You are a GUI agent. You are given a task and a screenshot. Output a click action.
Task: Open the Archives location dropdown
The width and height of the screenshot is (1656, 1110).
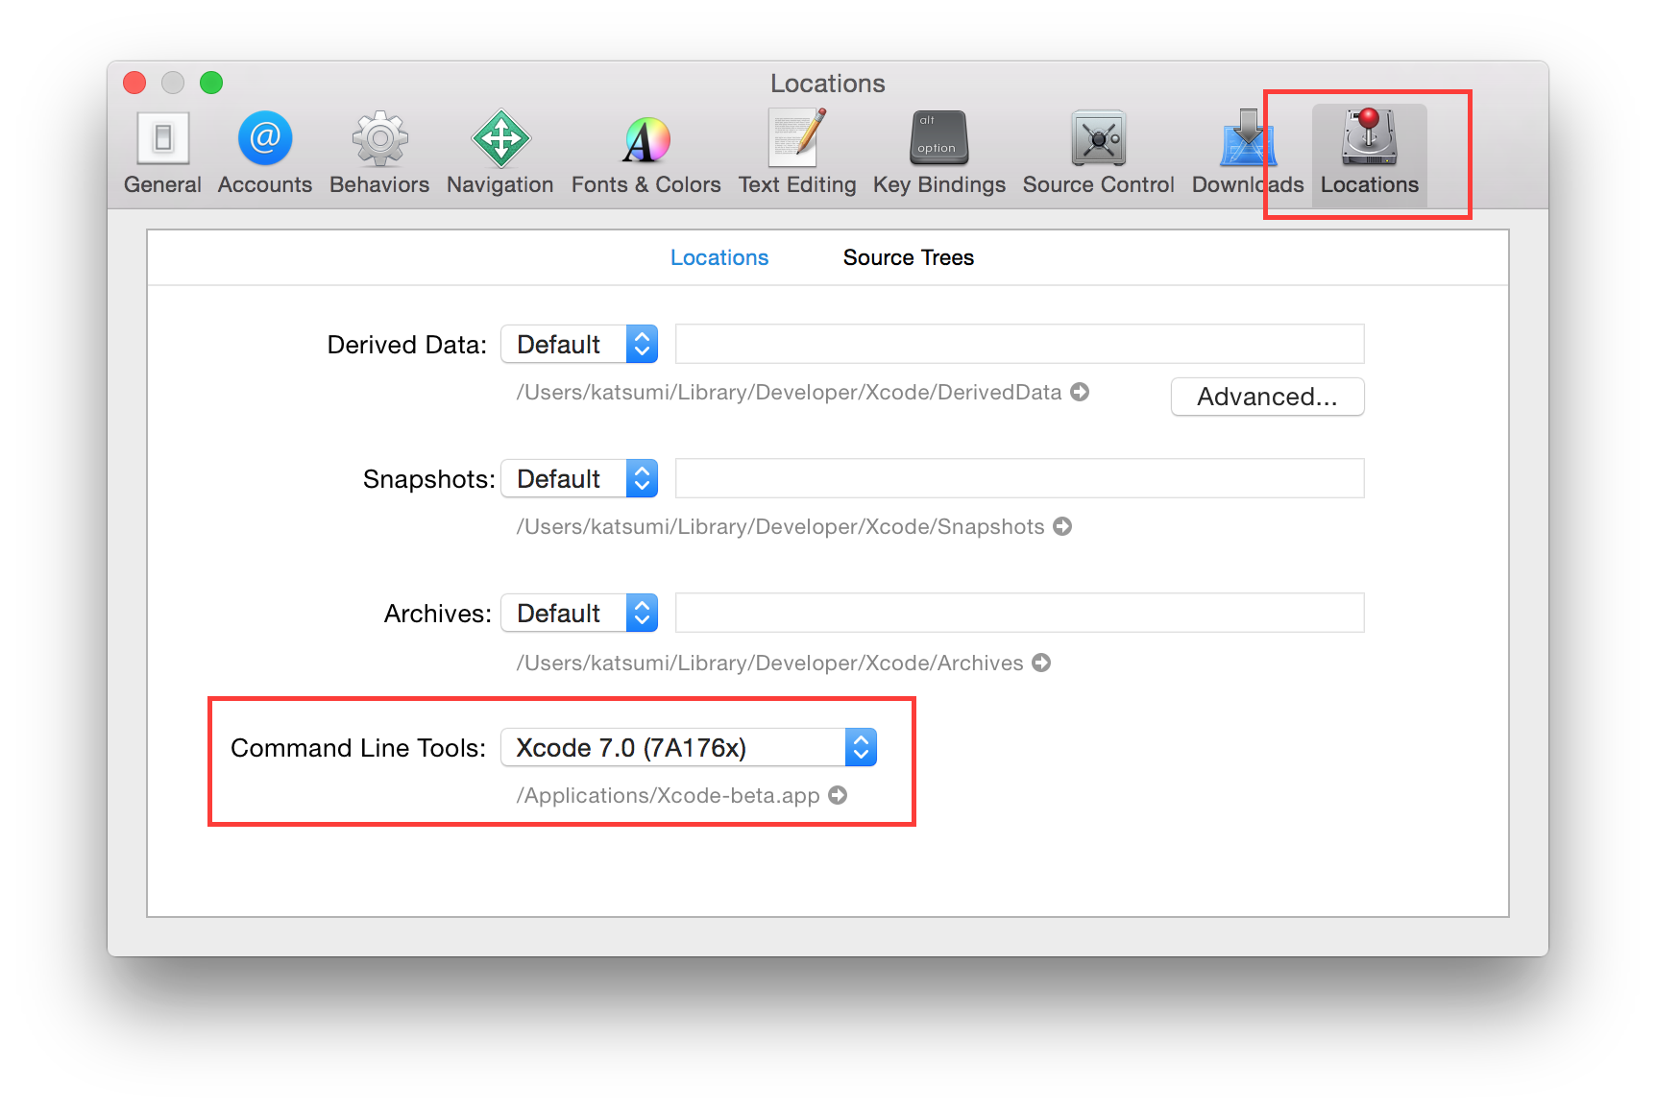click(x=579, y=613)
